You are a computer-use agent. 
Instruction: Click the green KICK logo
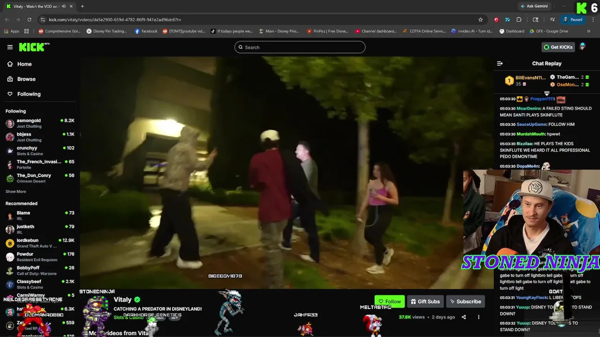[x=34, y=47]
